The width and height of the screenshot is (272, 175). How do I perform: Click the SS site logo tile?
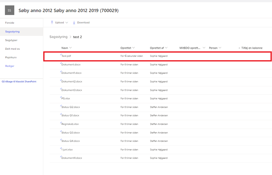pyautogui.click(x=10, y=10)
